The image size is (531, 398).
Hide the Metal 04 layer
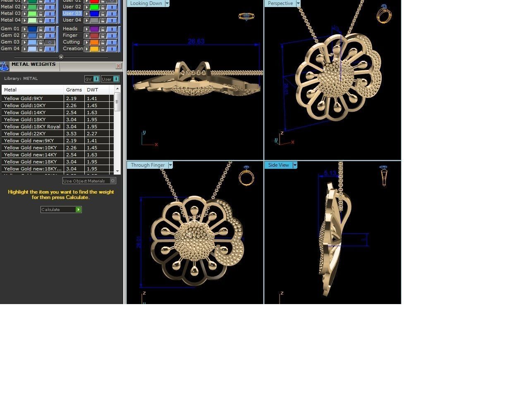click(x=50, y=20)
